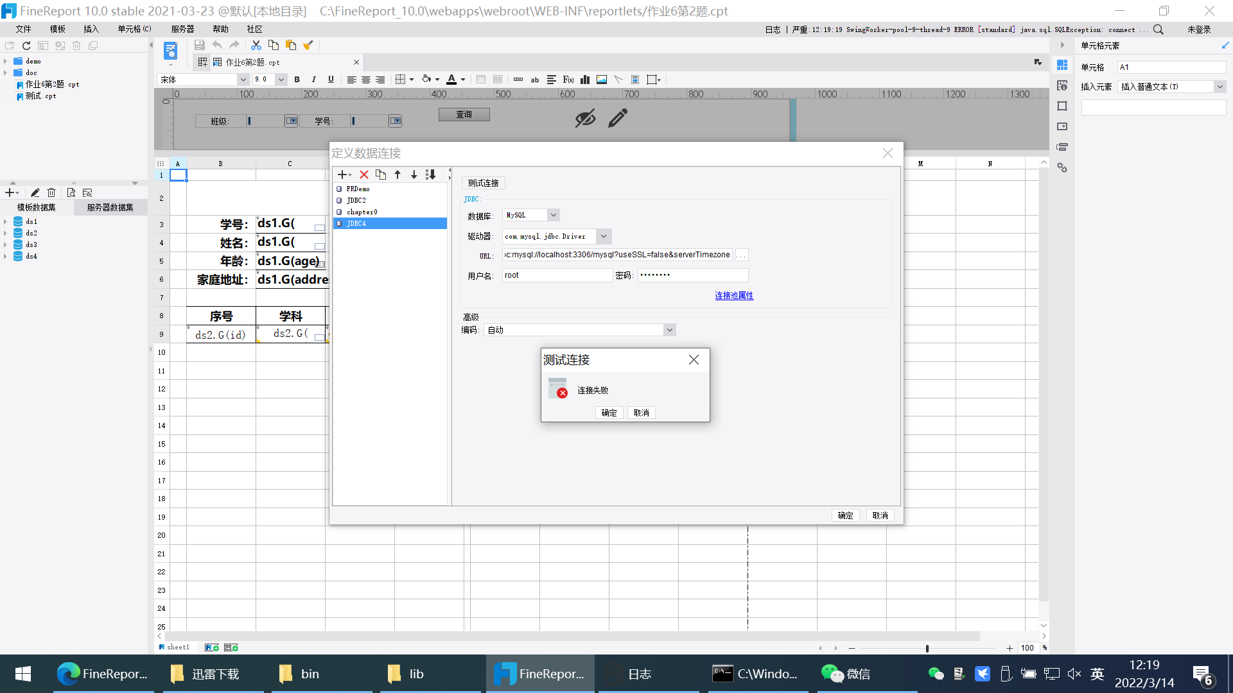
Task: Click the save icon in main toolbar
Action: (x=200, y=45)
